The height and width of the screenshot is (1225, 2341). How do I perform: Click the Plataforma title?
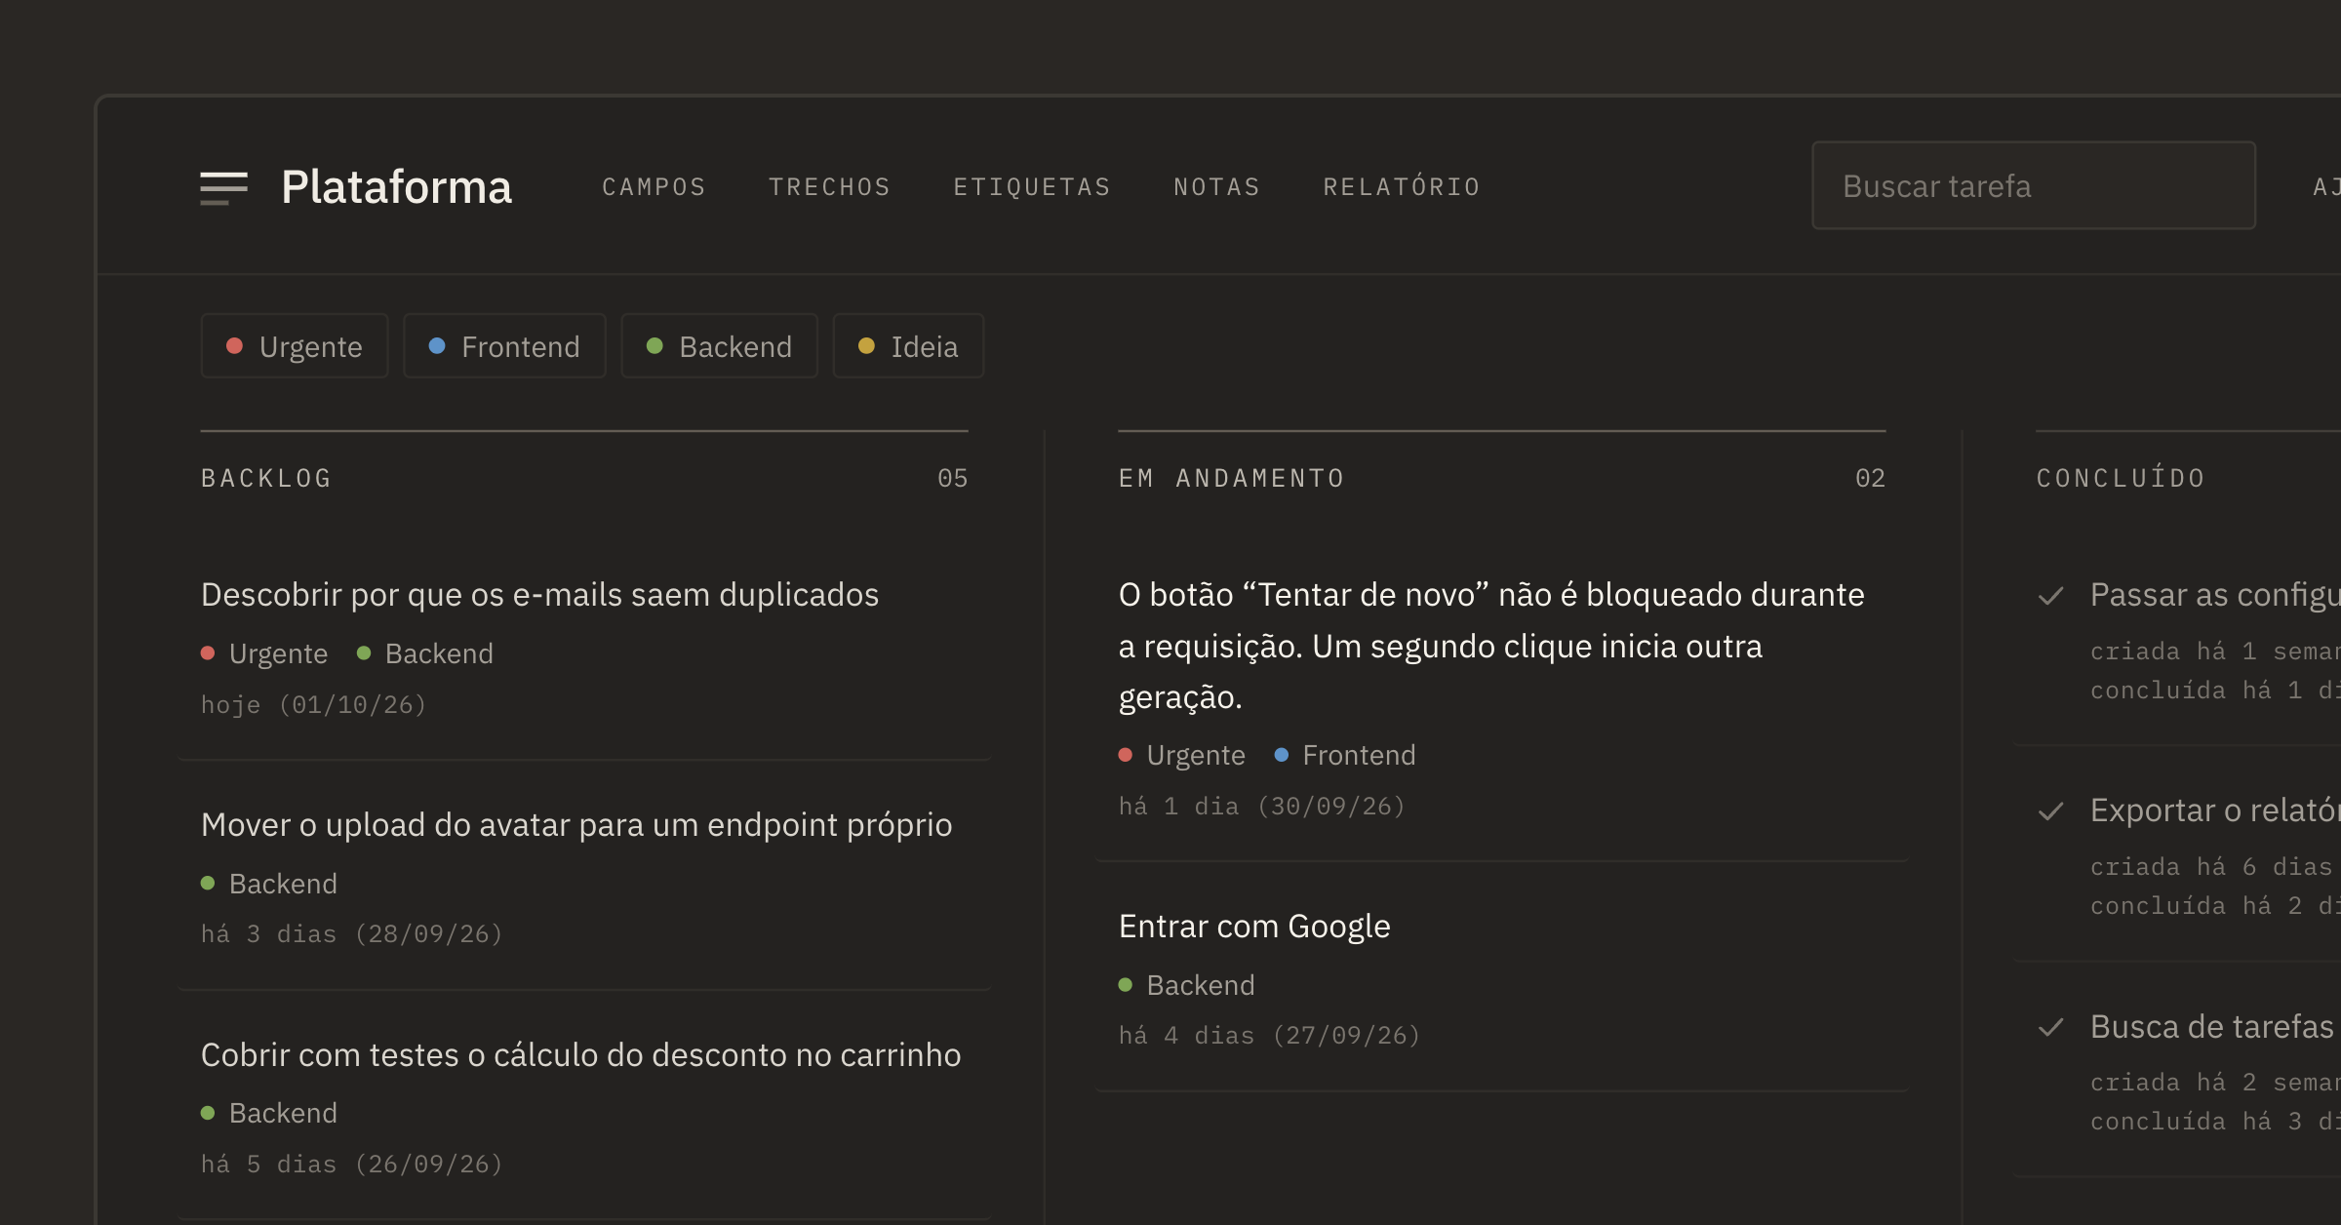click(396, 186)
